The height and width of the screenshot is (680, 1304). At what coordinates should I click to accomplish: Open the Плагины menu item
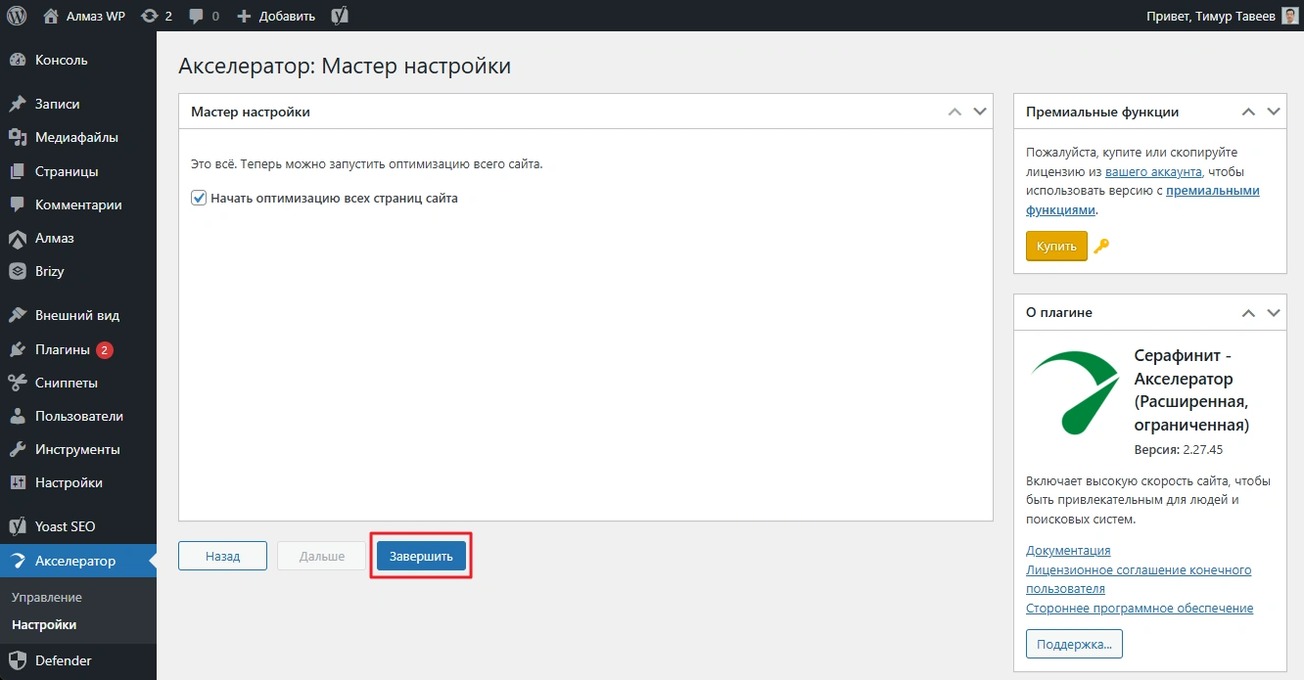point(63,349)
